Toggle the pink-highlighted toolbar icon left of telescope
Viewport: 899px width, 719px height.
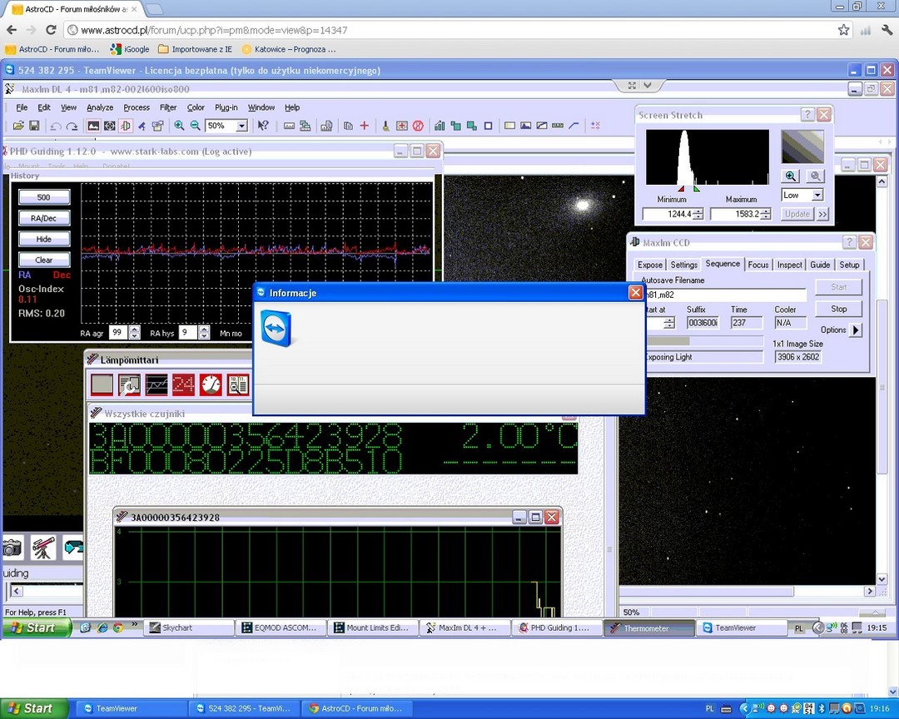[x=126, y=126]
